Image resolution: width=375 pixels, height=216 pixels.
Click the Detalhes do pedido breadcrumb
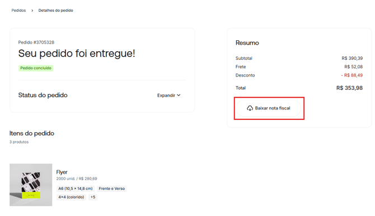(x=56, y=11)
